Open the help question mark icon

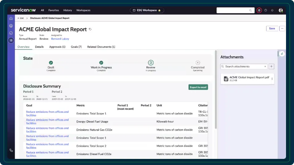tap(266, 10)
